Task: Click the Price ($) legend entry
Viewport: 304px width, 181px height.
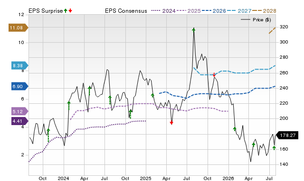Action: coord(256,20)
